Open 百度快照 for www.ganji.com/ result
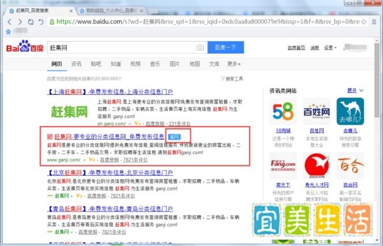The width and height of the screenshot is (383, 246). click(109, 160)
